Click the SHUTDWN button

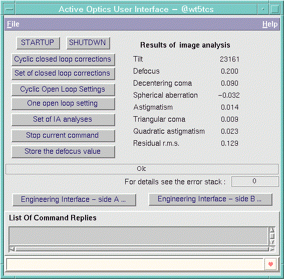click(88, 43)
